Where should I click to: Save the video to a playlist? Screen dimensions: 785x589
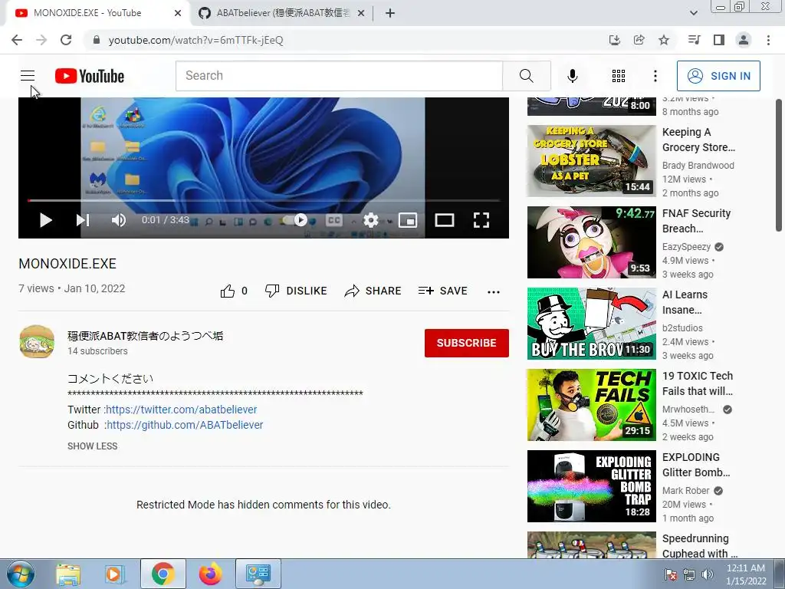443,291
